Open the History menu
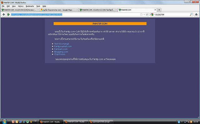200x124 pixels. pos(21,6)
